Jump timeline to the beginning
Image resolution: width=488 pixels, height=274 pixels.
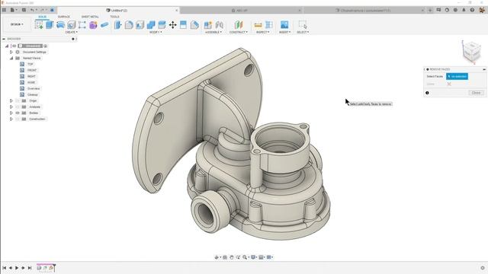pyautogui.click(x=4, y=268)
